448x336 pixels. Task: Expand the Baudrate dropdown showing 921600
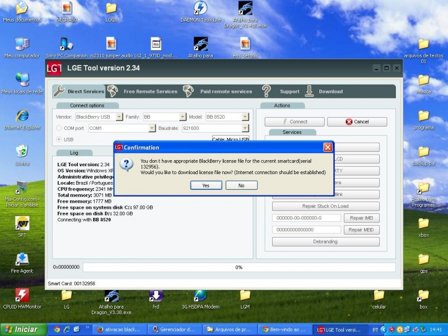pyautogui.click(x=245, y=128)
